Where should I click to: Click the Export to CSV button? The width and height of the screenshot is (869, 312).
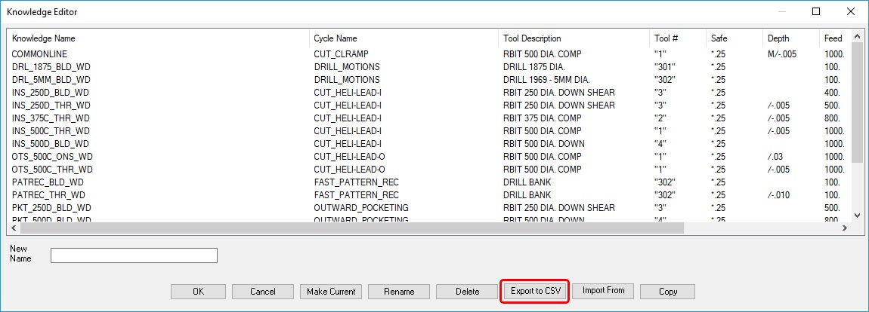[534, 291]
